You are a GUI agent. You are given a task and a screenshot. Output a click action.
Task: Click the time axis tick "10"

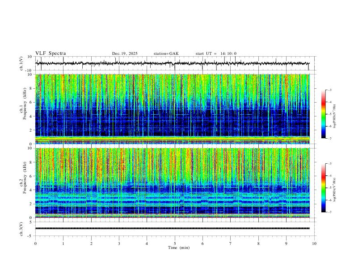point(314,244)
